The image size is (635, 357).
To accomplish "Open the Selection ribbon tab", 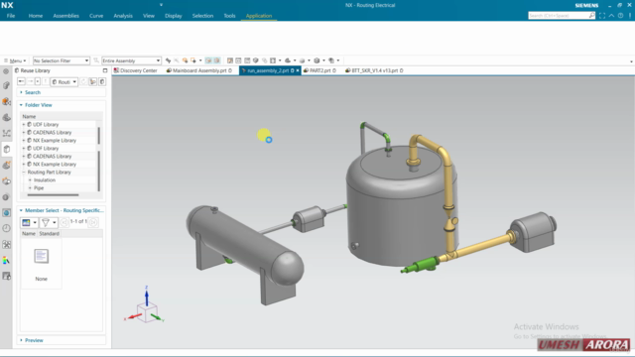I will click(x=202, y=16).
